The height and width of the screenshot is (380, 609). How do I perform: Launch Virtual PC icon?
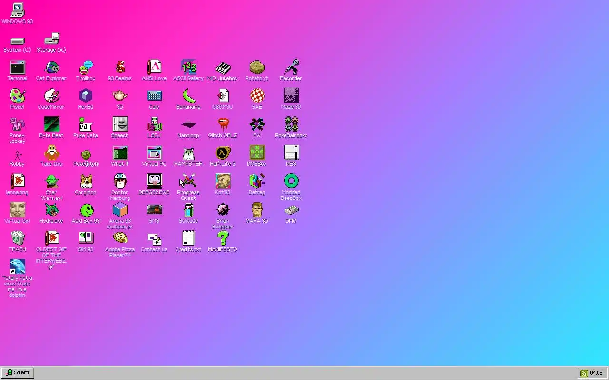pyautogui.click(x=154, y=153)
